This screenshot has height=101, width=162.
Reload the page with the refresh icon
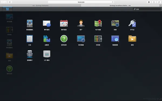113,2
